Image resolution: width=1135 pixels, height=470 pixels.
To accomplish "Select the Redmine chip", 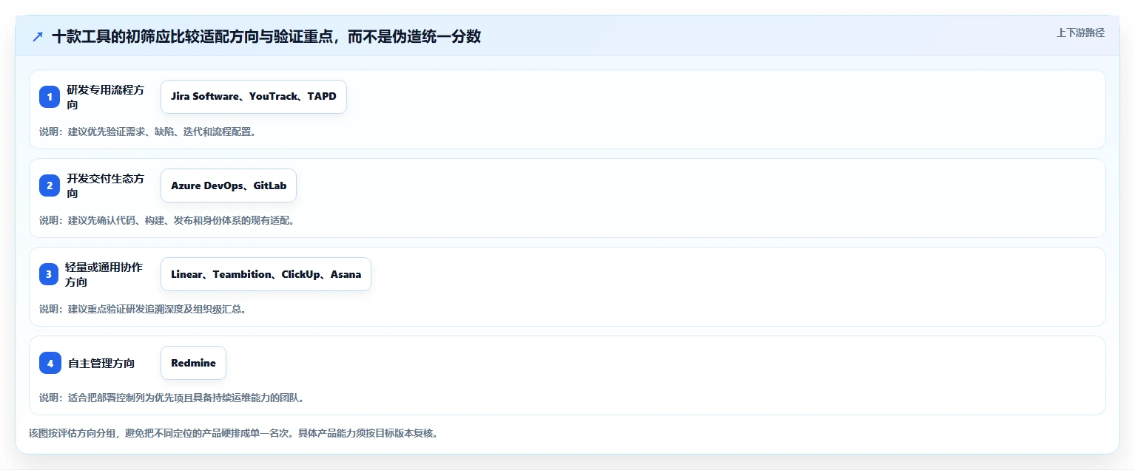I will tap(193, 363).
